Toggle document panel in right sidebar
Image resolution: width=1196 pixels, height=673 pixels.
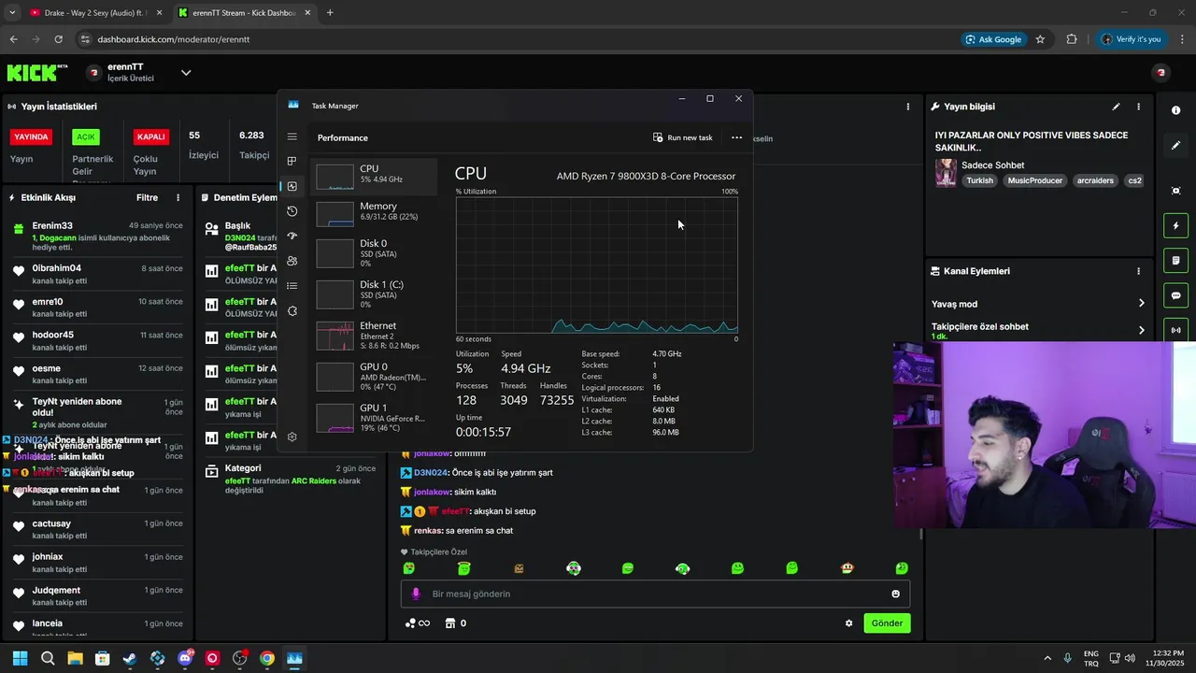click(x=1175, y=261)
